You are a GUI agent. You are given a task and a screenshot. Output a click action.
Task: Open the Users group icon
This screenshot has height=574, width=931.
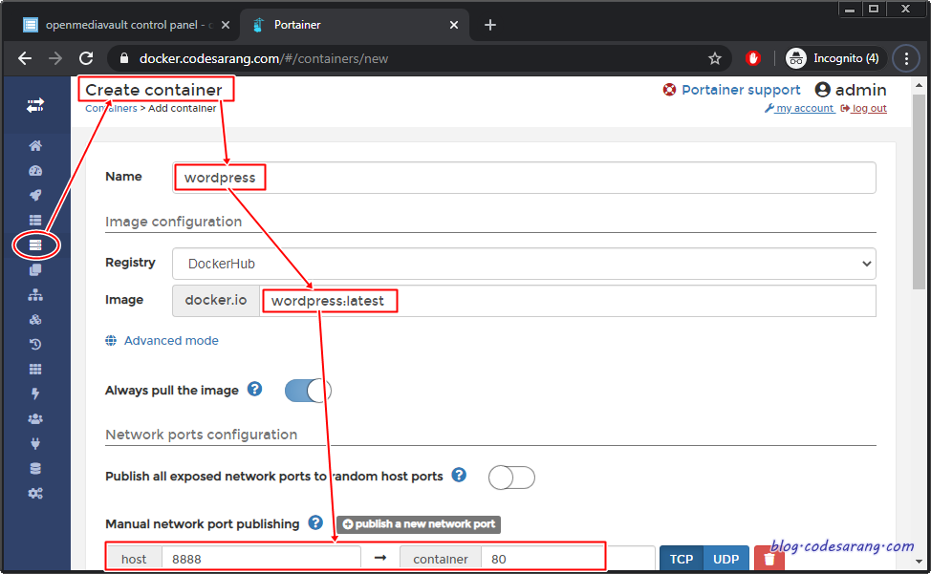(35, 418)
